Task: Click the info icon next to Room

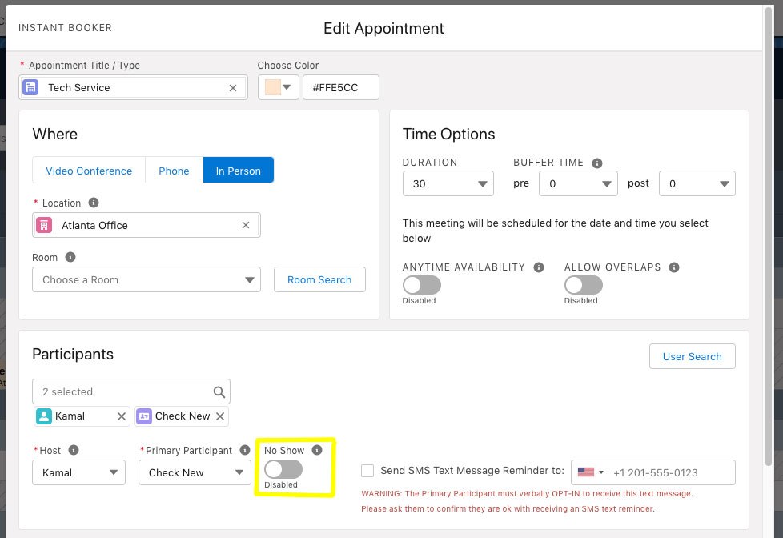Action: coord(70,258)
